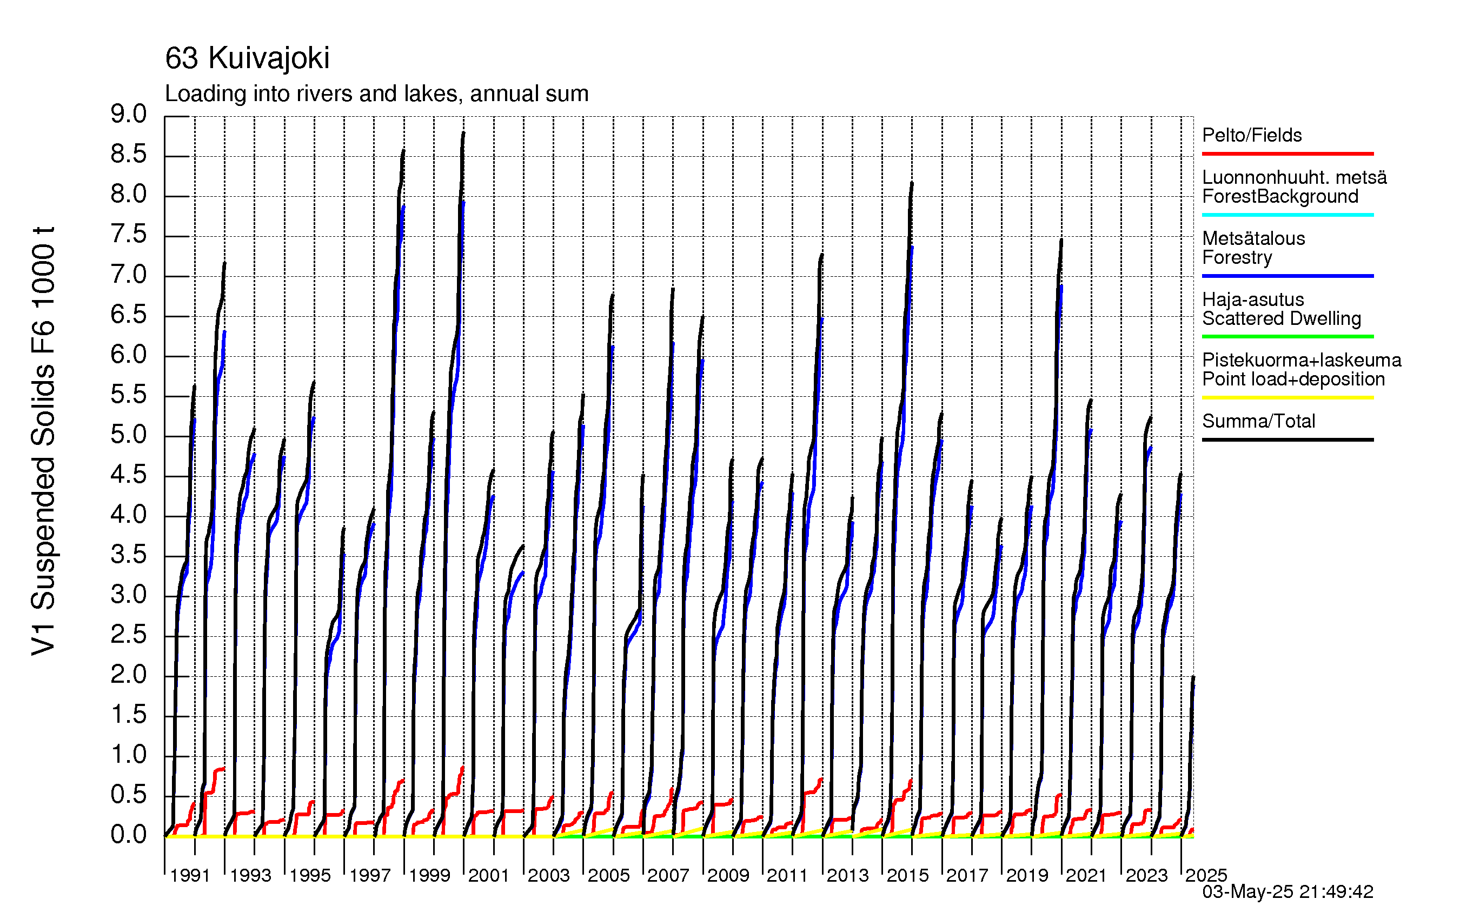Click the 'Summa/Total' legend label
The image size is (1460, 919).
click(1259, 421)
